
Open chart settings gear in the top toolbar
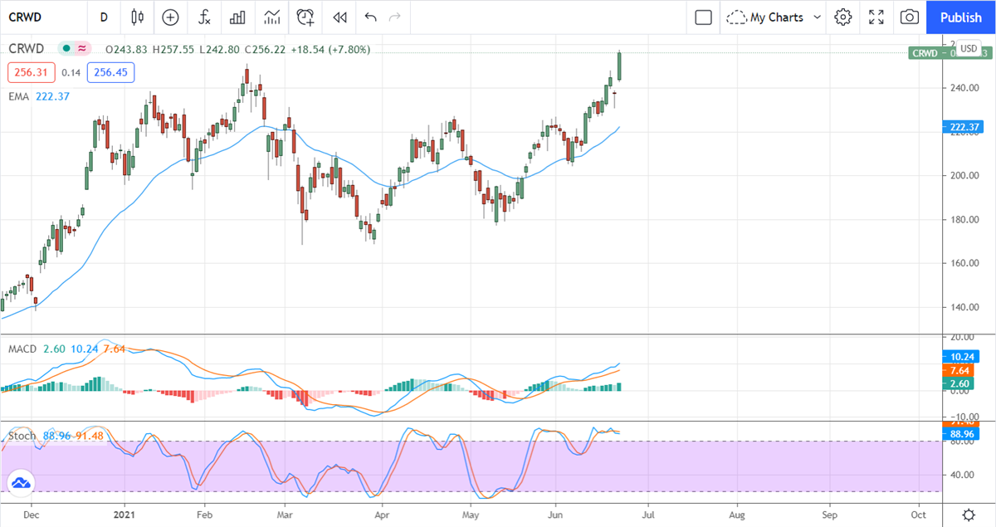843,17
